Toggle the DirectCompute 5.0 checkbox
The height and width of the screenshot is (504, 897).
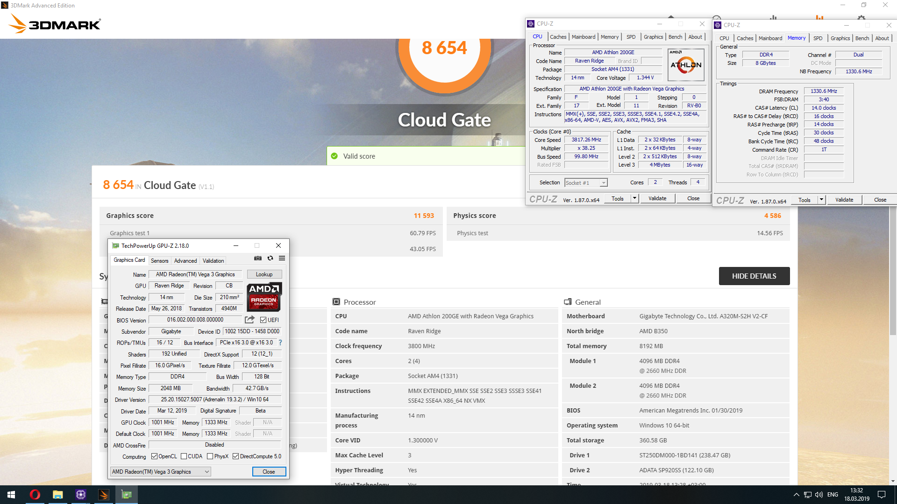coord(236,456)
